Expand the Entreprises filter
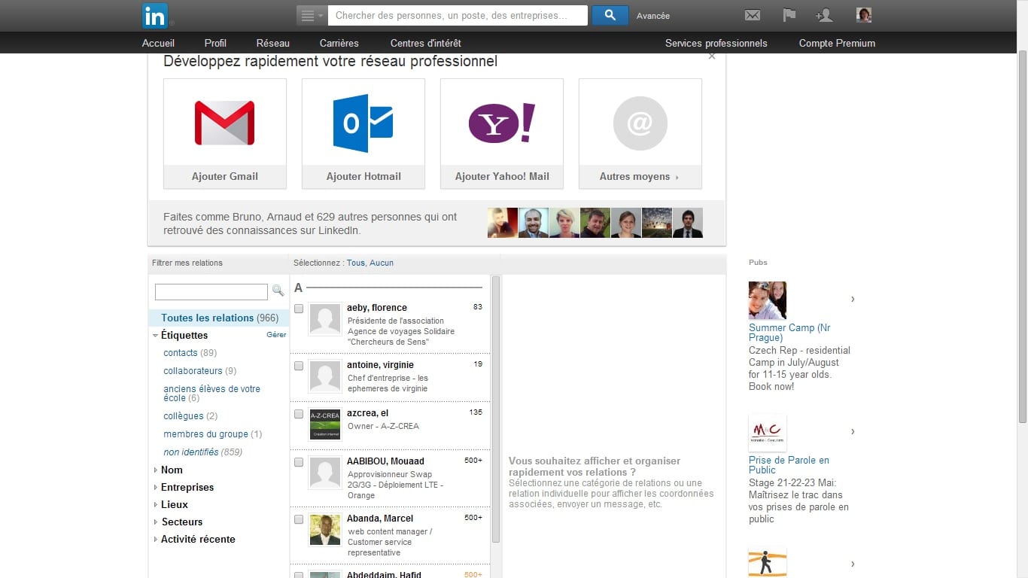 click(x=155, y=488)
